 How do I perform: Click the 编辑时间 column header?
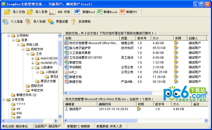coord(117,104)
